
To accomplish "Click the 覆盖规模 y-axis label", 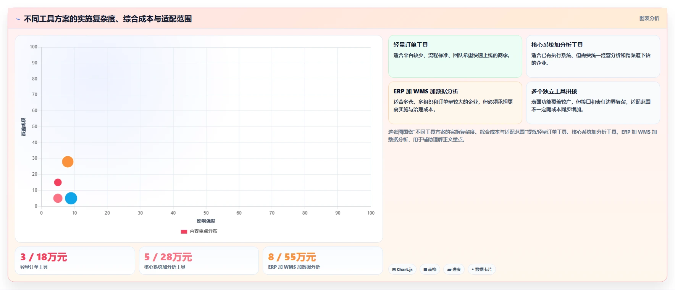I will (24, 127).
